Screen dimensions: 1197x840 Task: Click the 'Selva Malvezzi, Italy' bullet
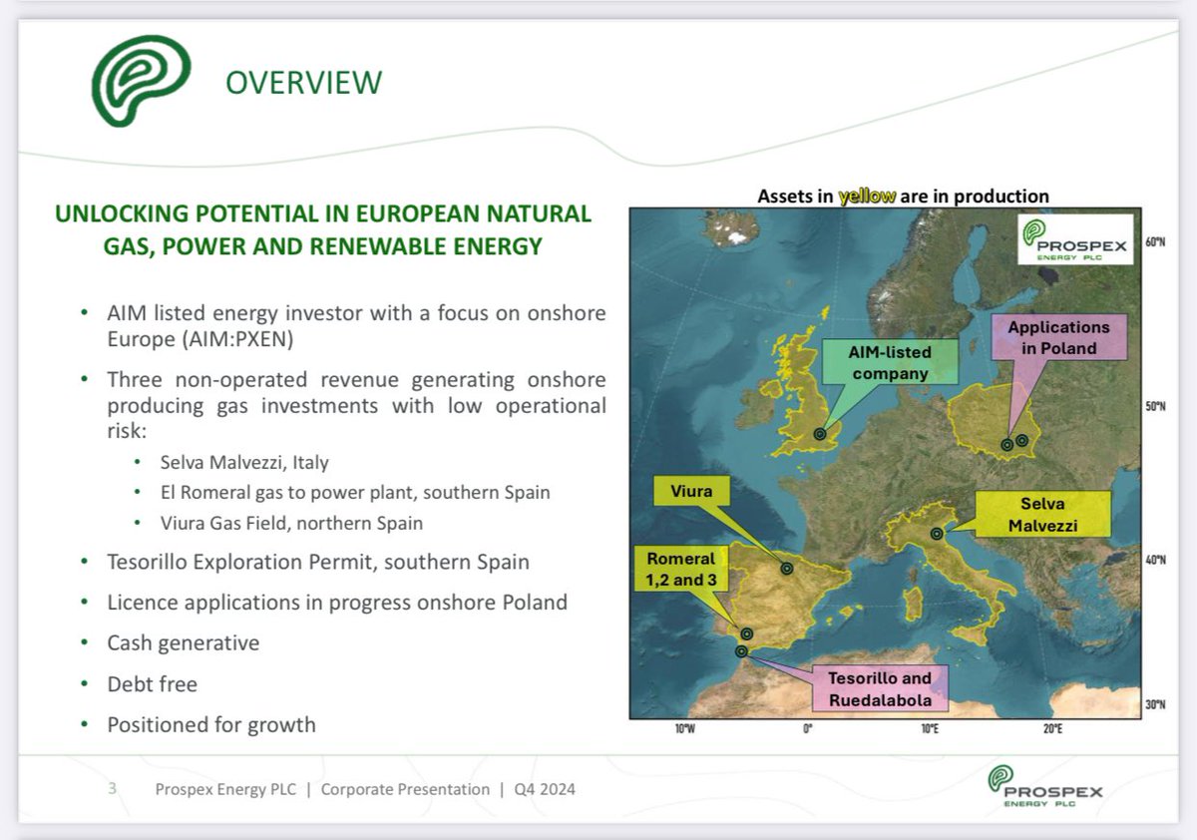[x=244, y=463]
